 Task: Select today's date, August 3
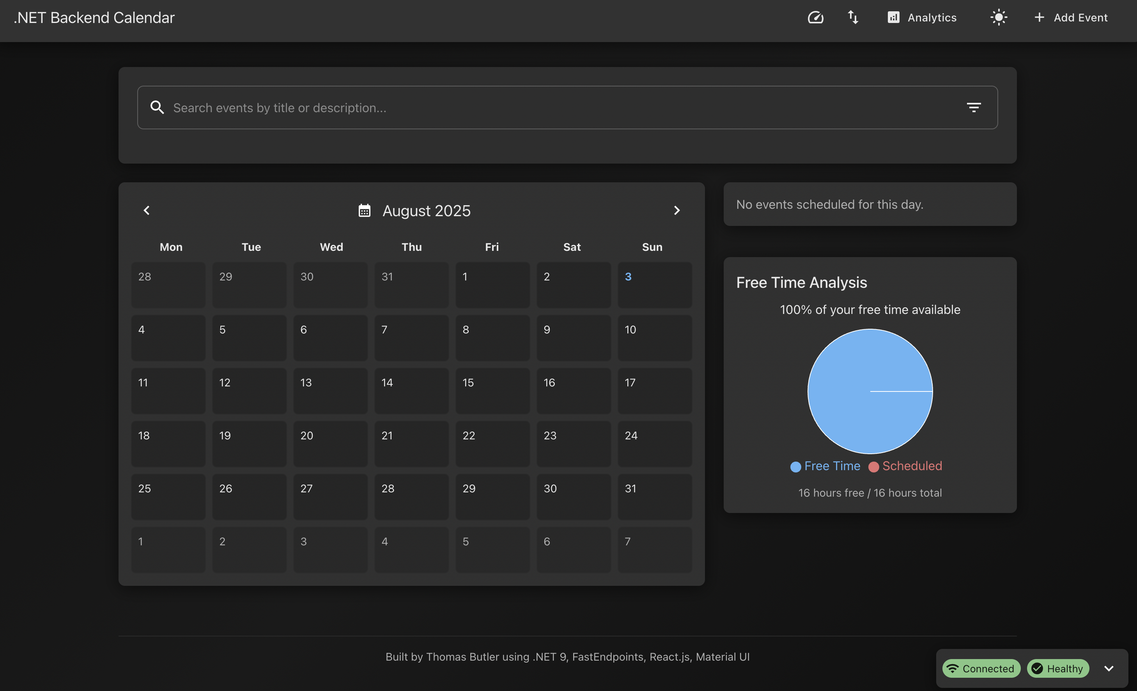tap(654, 284)
